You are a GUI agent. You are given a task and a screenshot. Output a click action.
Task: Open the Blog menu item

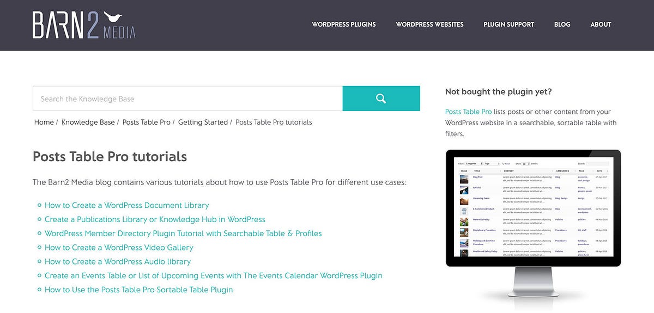click(562, 24)
